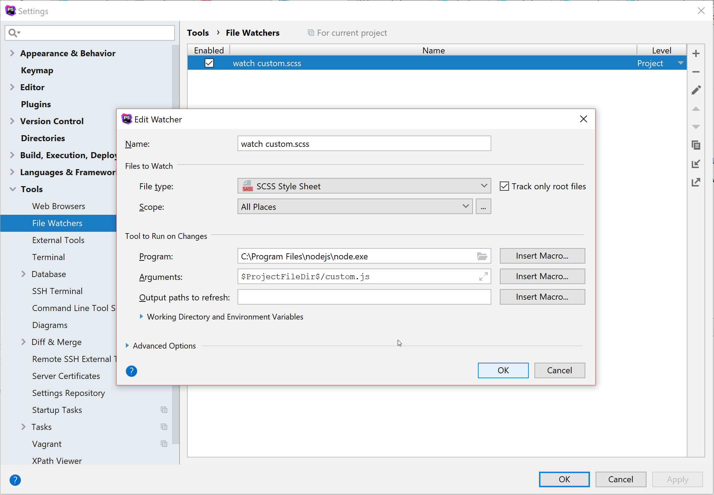The height and width of the screenshot is (495, 714).
Task: Select External Tools in the settings tree
Action: coord(58,240)
